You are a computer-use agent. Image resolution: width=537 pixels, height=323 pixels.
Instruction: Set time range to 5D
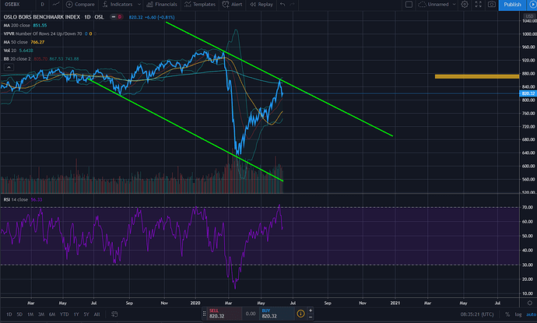19,314
